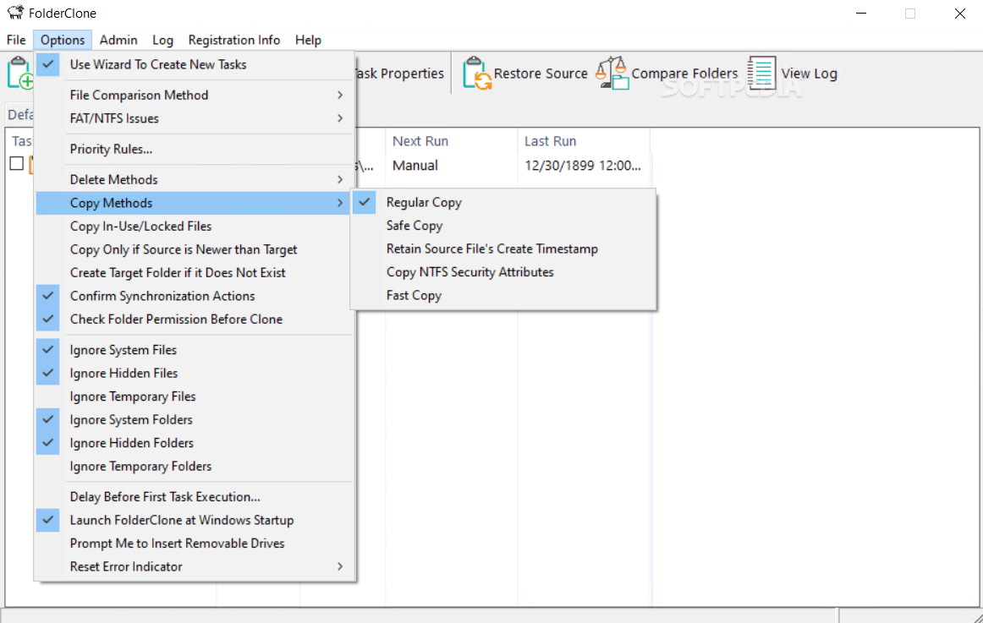Viewport: 983px width, 623px height.
Task: Enable Ignore Temporary Folders
Action: (x=195, y=467)
